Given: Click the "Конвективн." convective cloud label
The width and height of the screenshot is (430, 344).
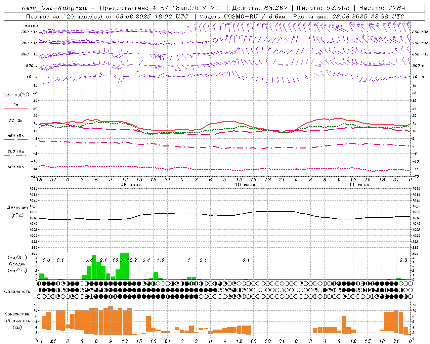Looking at the screenshot, I should click(x=17, y=314).
